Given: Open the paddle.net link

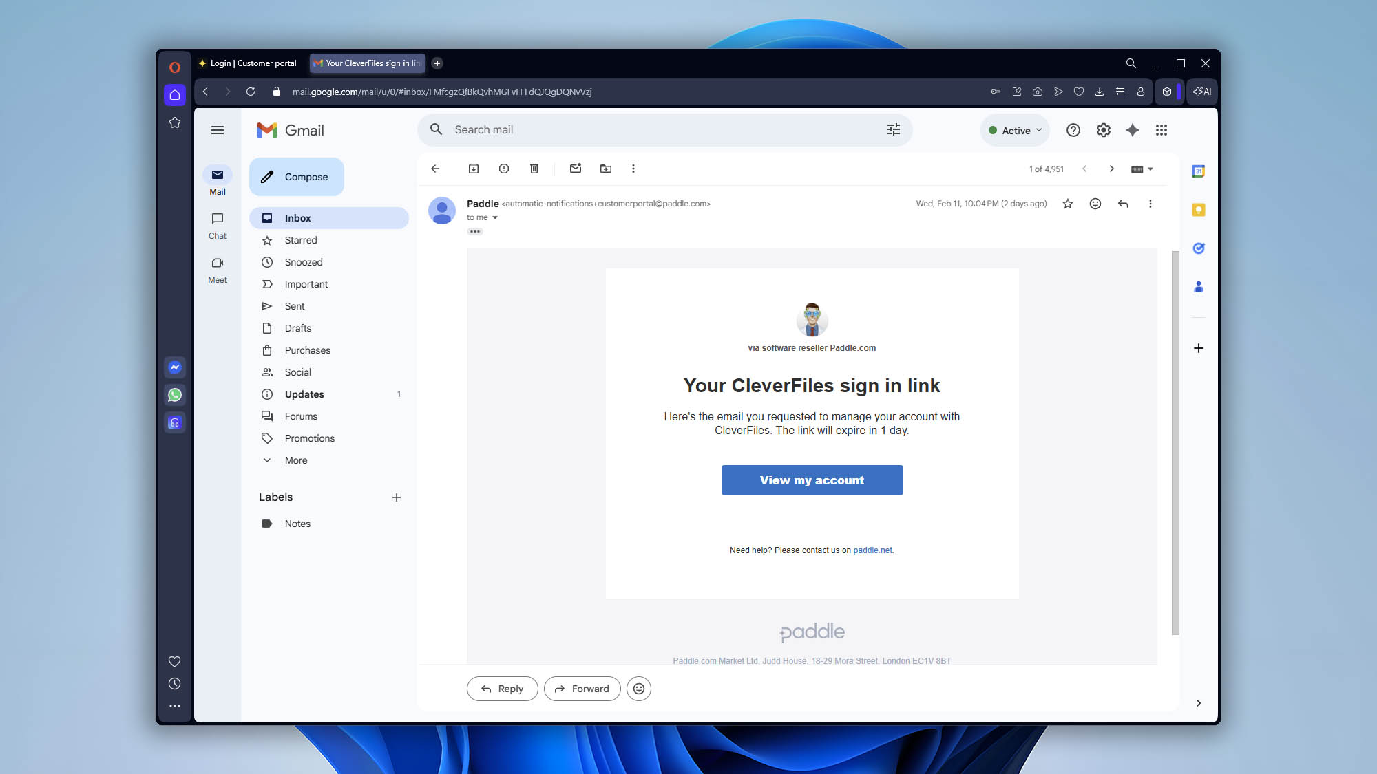Looking at the screenshot, I should [872, 550].
